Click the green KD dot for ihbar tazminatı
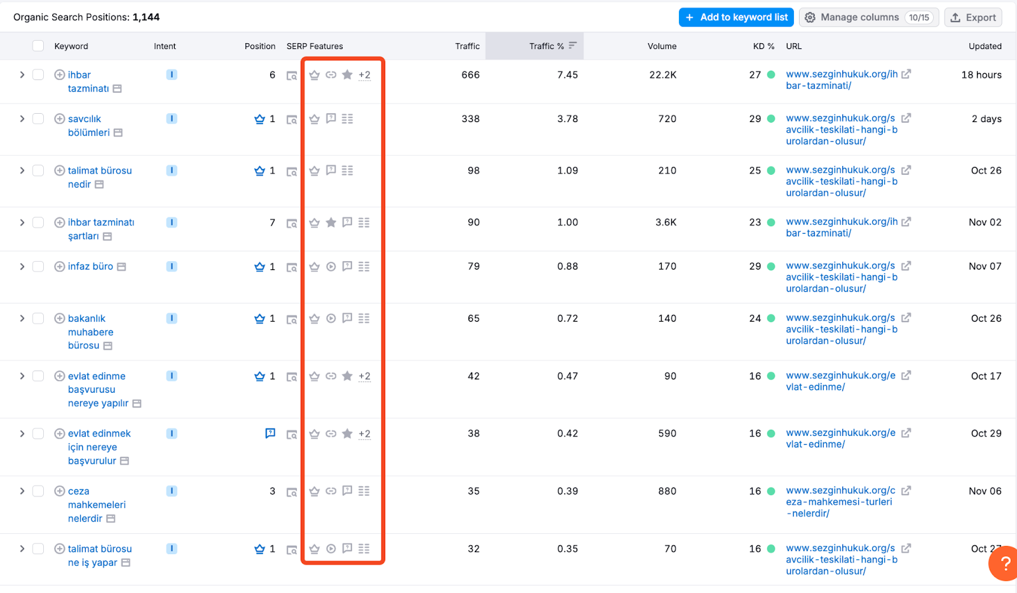1017x593 pixels. point(771,75)
